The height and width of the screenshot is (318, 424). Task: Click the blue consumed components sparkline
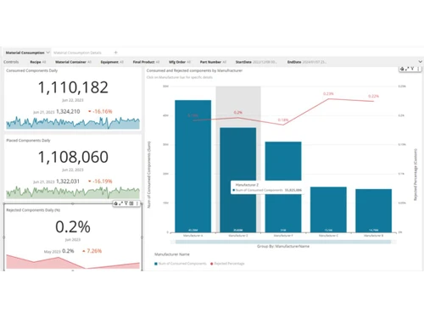point(73,123)
